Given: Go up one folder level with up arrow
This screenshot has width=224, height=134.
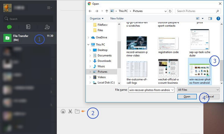Looking at the screenshot, I should [x=107, y=11].
